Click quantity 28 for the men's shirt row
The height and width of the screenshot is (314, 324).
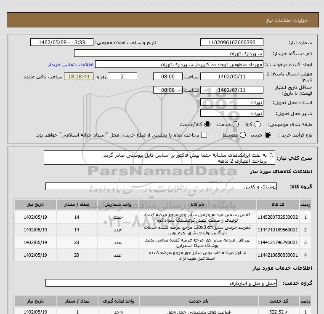point(77,242)
